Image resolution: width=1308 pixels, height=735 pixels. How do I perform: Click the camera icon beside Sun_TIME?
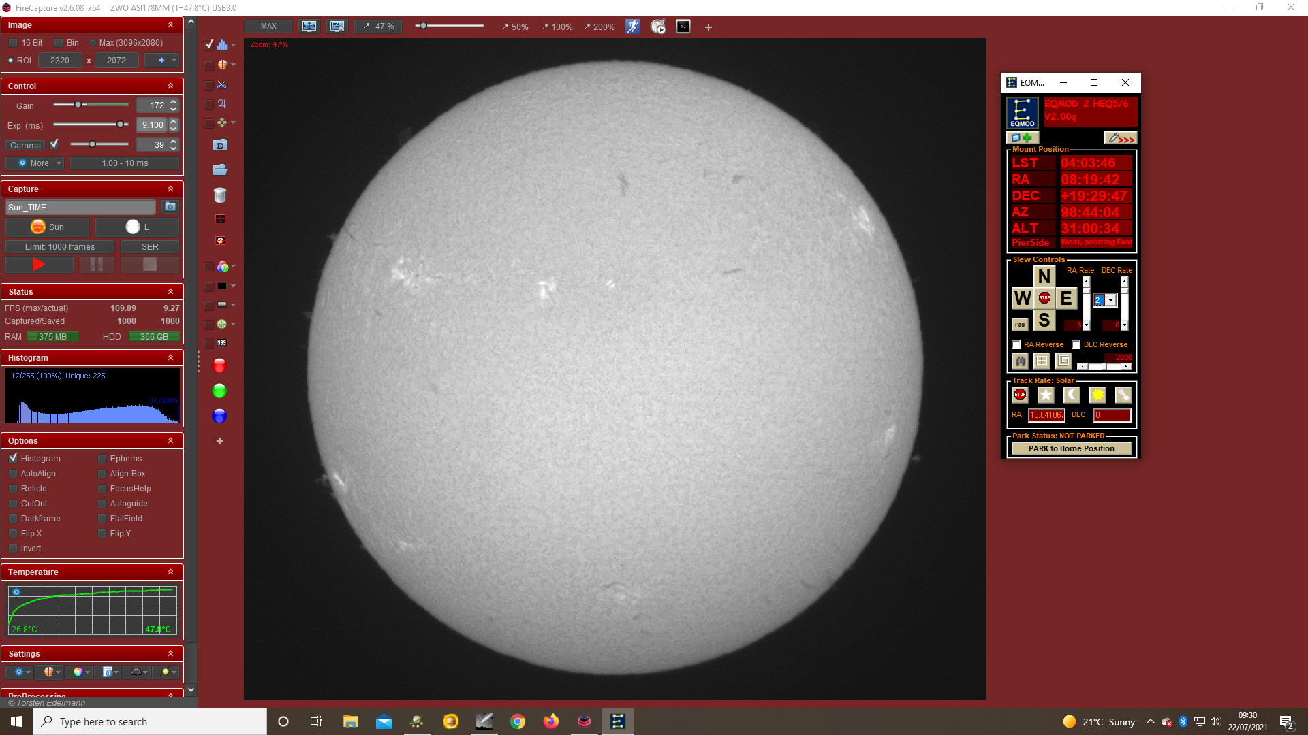coord(170,207)
